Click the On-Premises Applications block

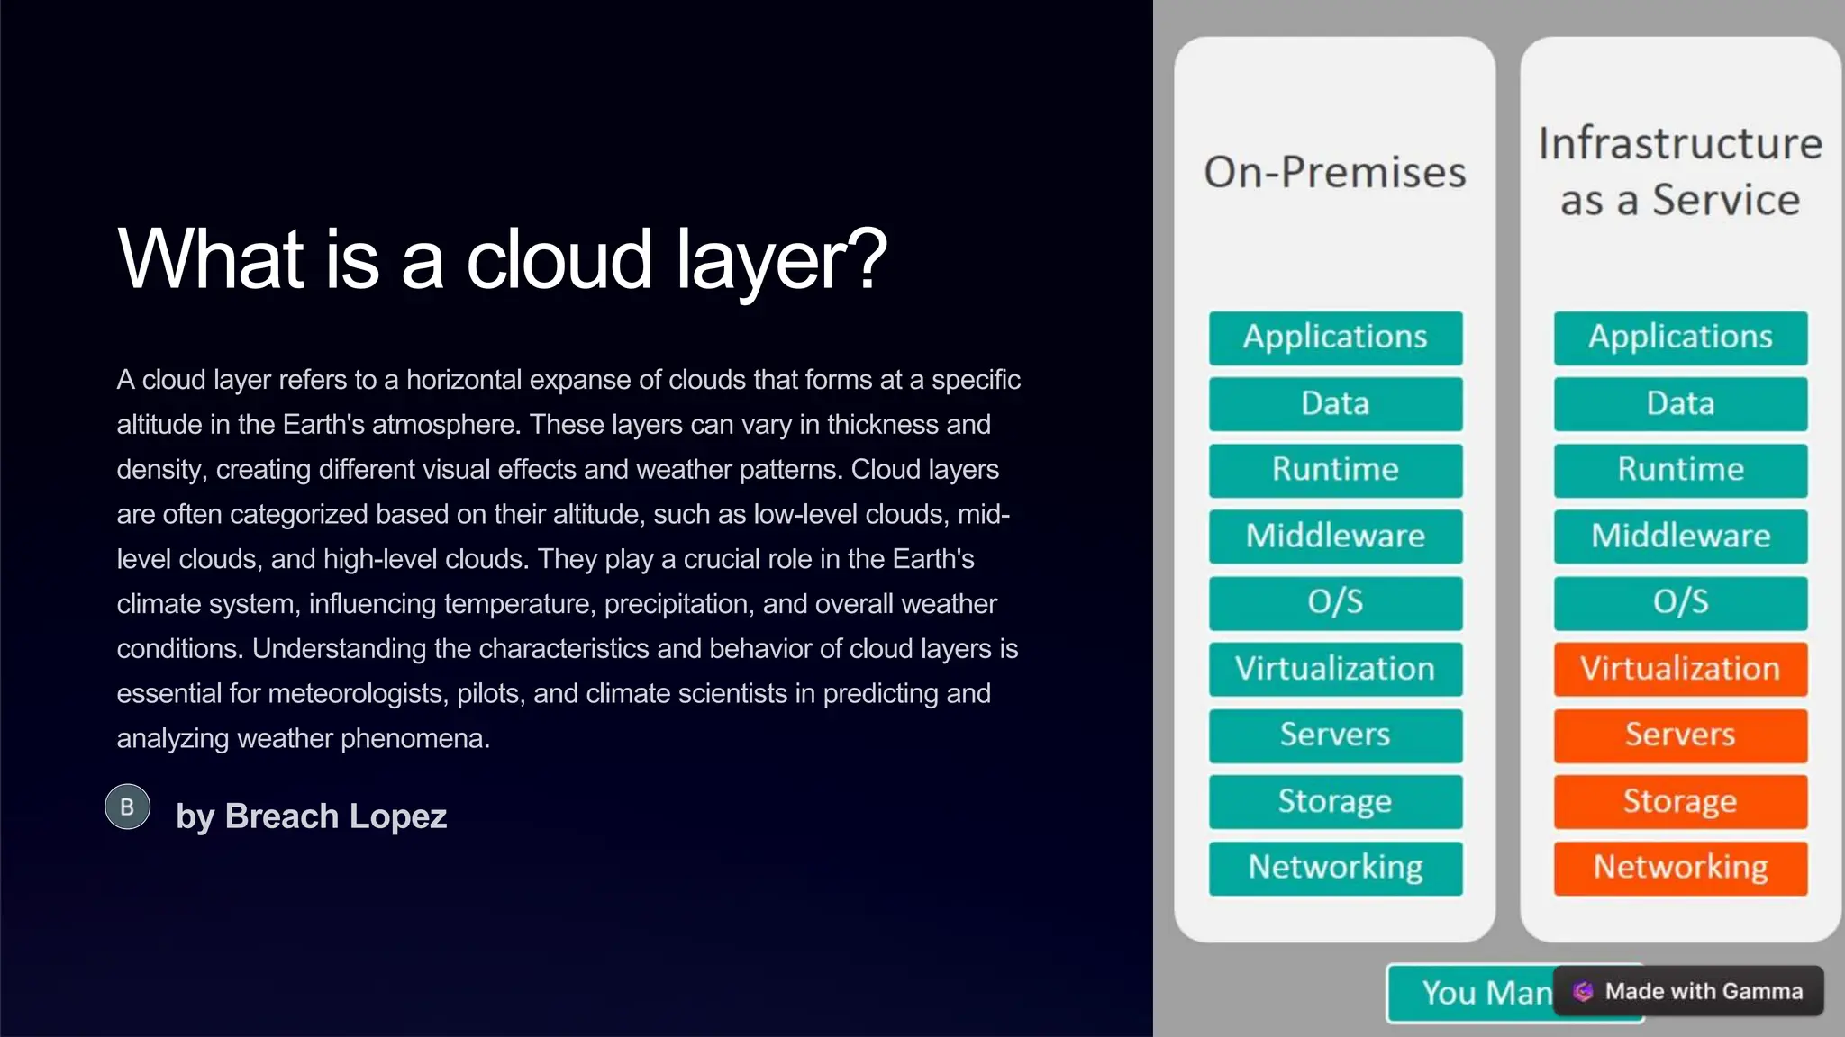pyautogui.click(x=1335, y=338)
